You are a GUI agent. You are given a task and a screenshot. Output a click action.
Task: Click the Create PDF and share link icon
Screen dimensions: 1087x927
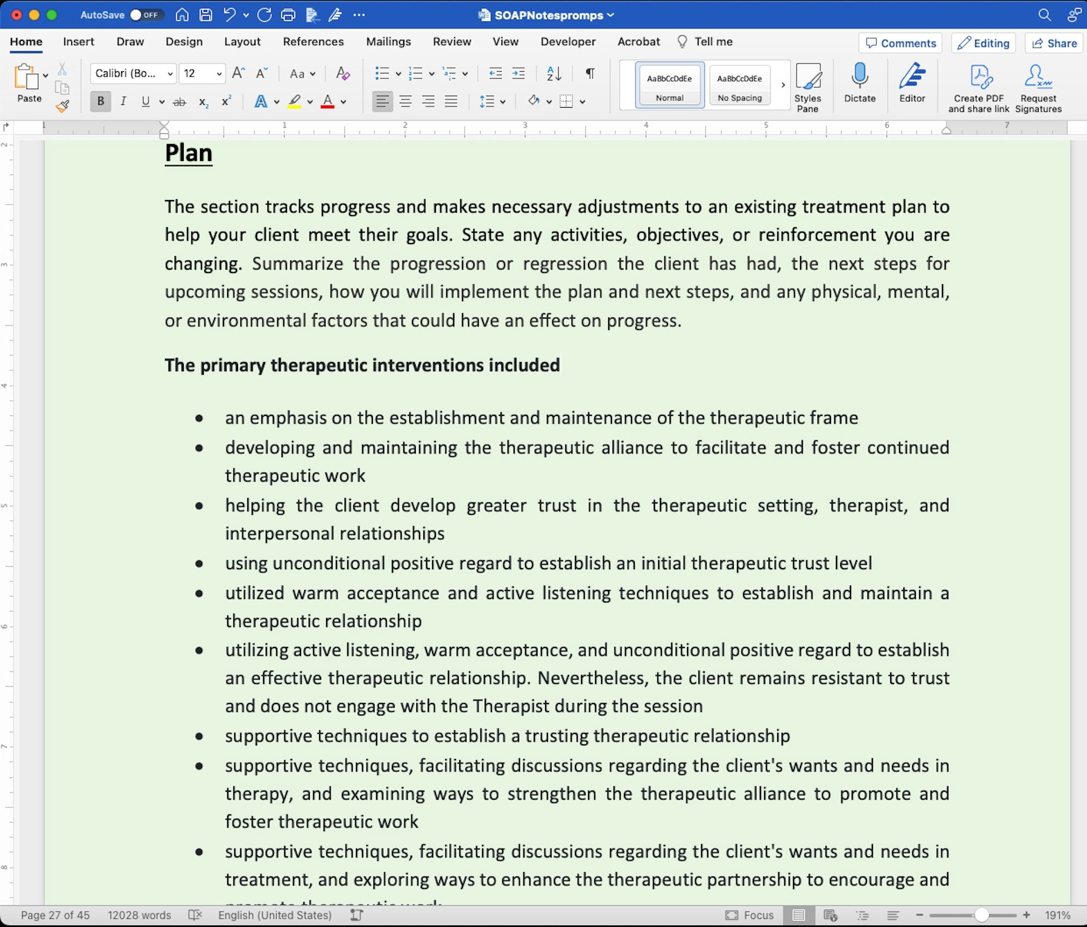(x=978, y=84)
